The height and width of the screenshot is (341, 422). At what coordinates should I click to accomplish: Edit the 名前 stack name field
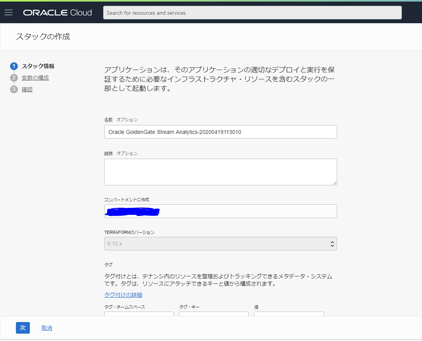220,132
